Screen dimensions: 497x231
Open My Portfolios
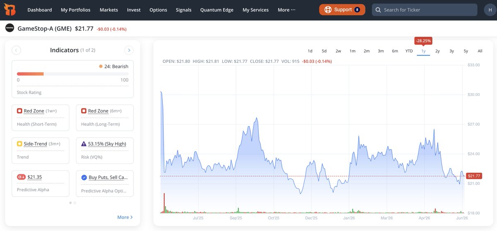(x=76, y=10)
